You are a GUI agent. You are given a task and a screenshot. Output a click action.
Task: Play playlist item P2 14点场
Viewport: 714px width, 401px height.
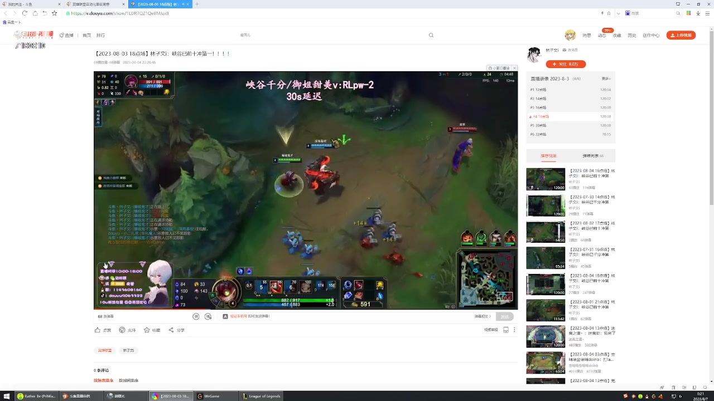point(571,99)
